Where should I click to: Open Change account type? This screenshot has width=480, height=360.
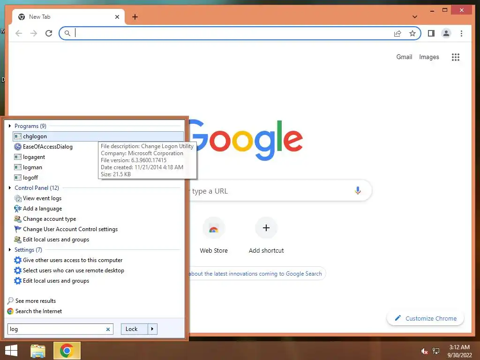pos(45,219)
